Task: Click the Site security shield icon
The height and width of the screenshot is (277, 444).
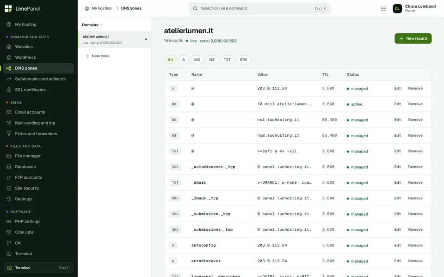Action: tap(9, 188)
